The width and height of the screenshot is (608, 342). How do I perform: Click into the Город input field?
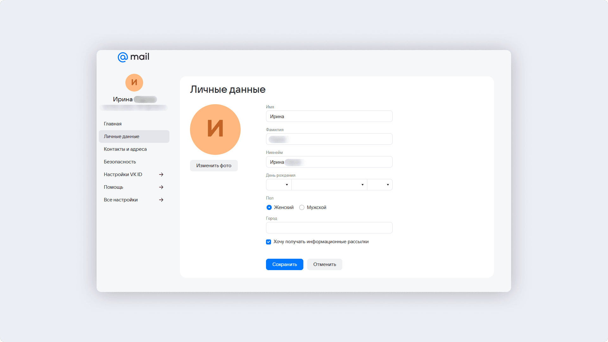coord(329,228)
